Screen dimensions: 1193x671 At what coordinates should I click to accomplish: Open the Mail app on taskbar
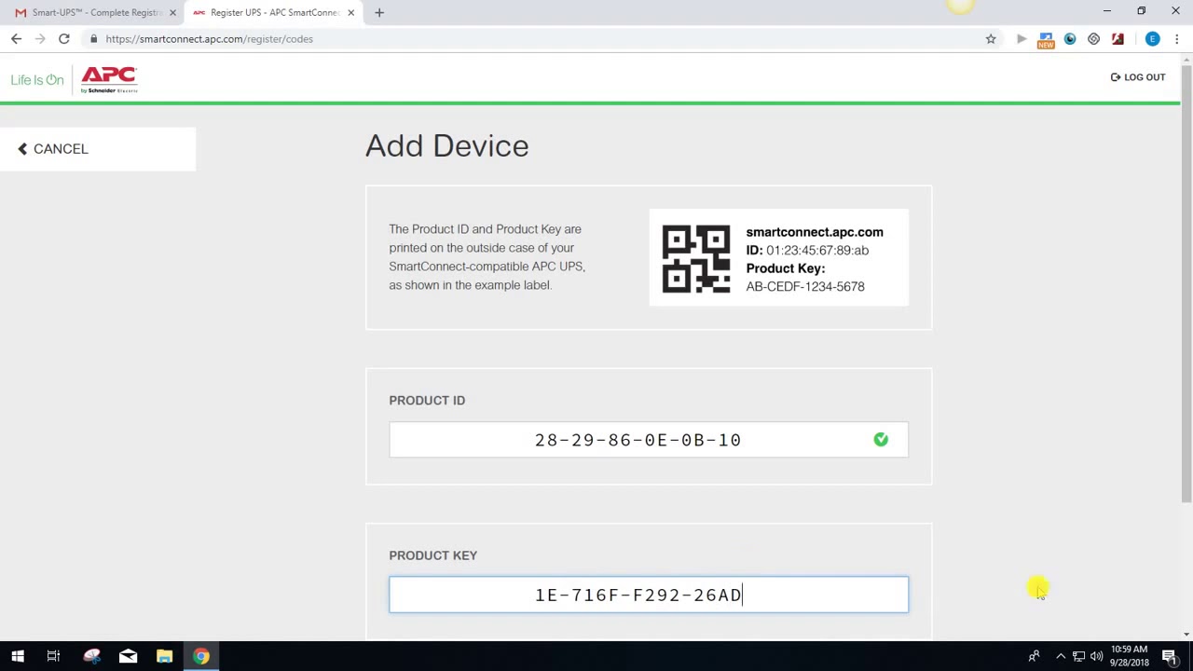click(x=128, y=656)
